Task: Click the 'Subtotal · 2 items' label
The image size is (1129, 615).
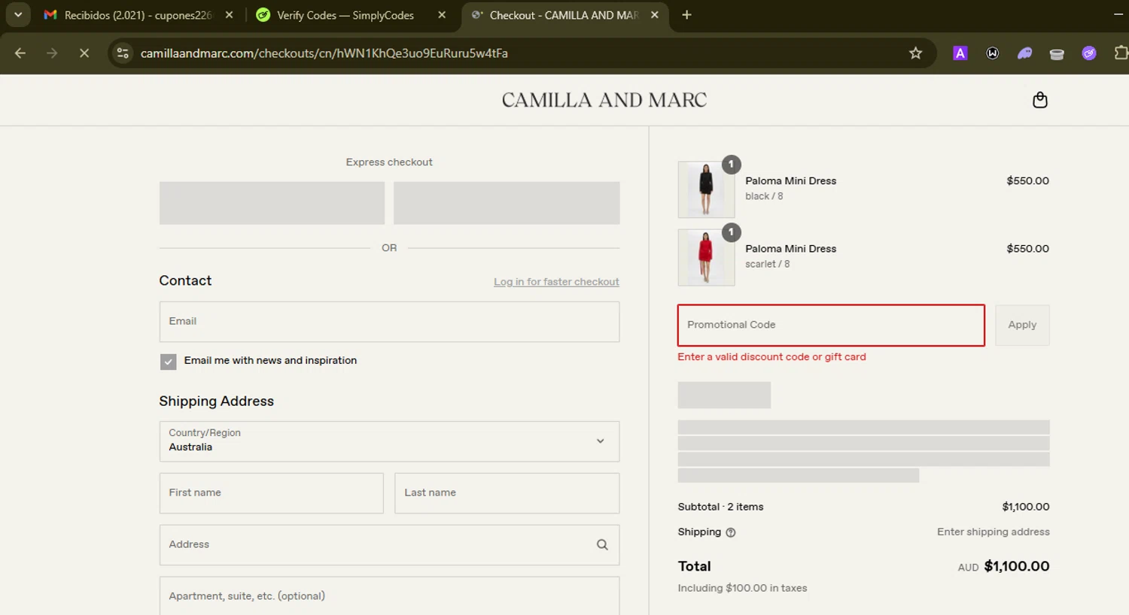Action: click(x=720, y=507)
